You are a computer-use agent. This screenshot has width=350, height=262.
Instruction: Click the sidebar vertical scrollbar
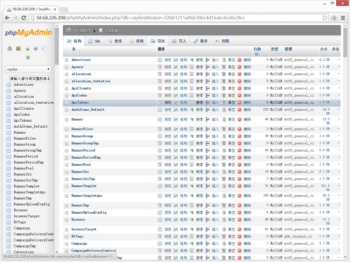[57, 46]
